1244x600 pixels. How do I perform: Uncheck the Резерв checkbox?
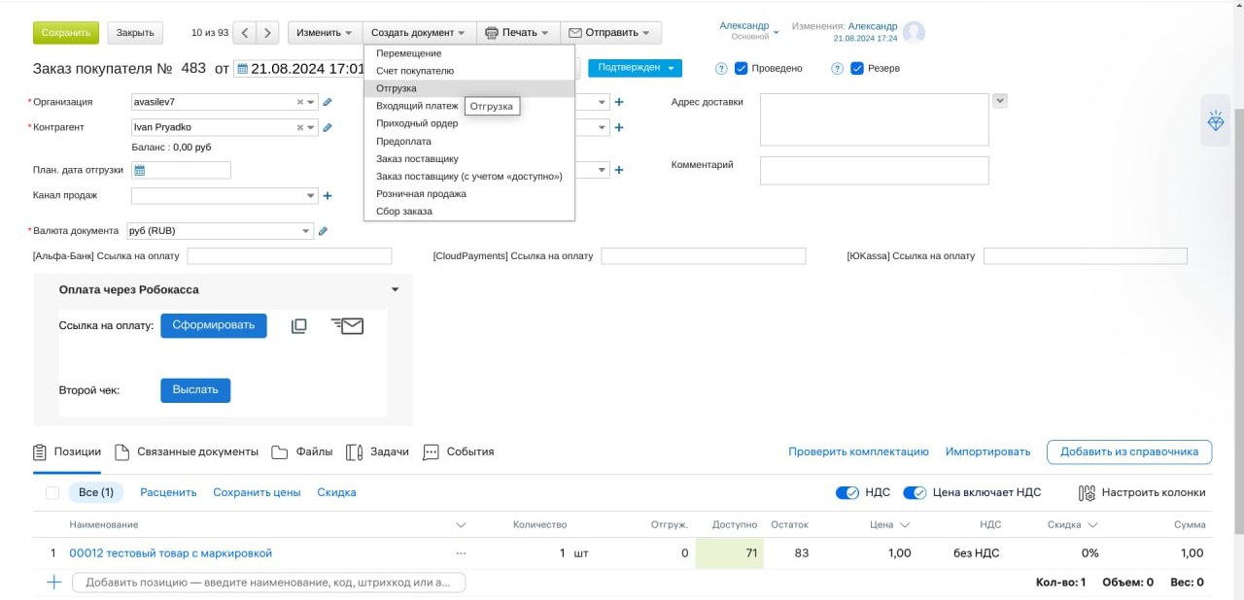coord(857,68)
